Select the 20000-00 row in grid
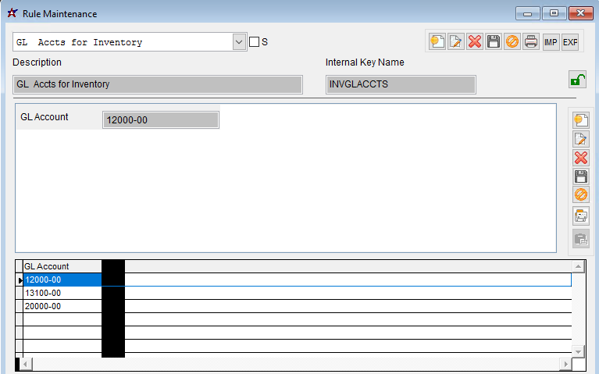Screen dimensions: 599x374 [x=62, y=306]
